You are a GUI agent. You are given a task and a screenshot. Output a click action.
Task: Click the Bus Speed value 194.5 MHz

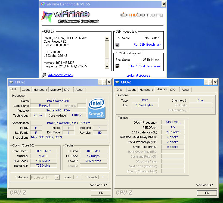43,161
